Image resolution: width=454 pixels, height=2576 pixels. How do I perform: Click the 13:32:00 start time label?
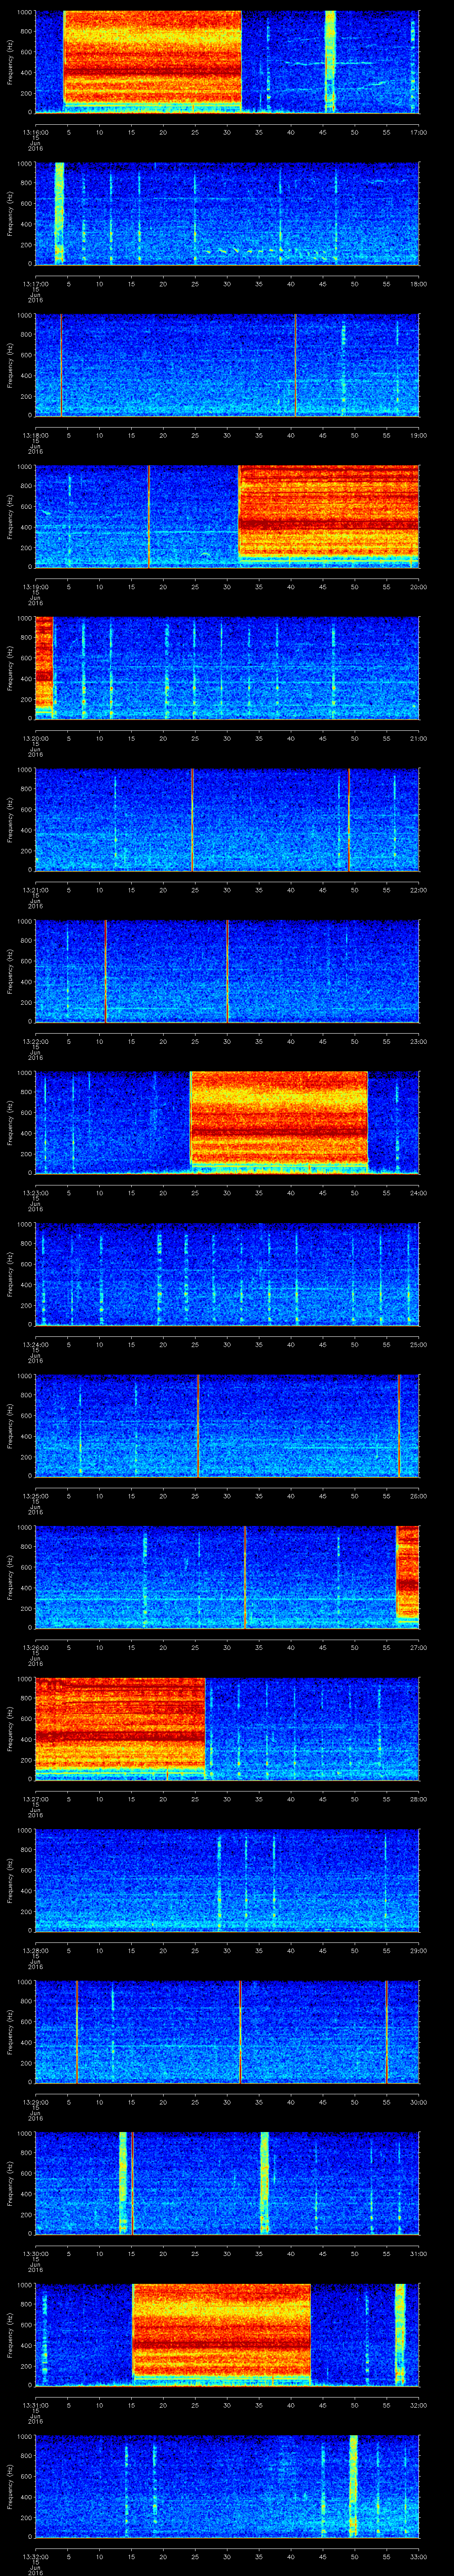point(35,2557)
